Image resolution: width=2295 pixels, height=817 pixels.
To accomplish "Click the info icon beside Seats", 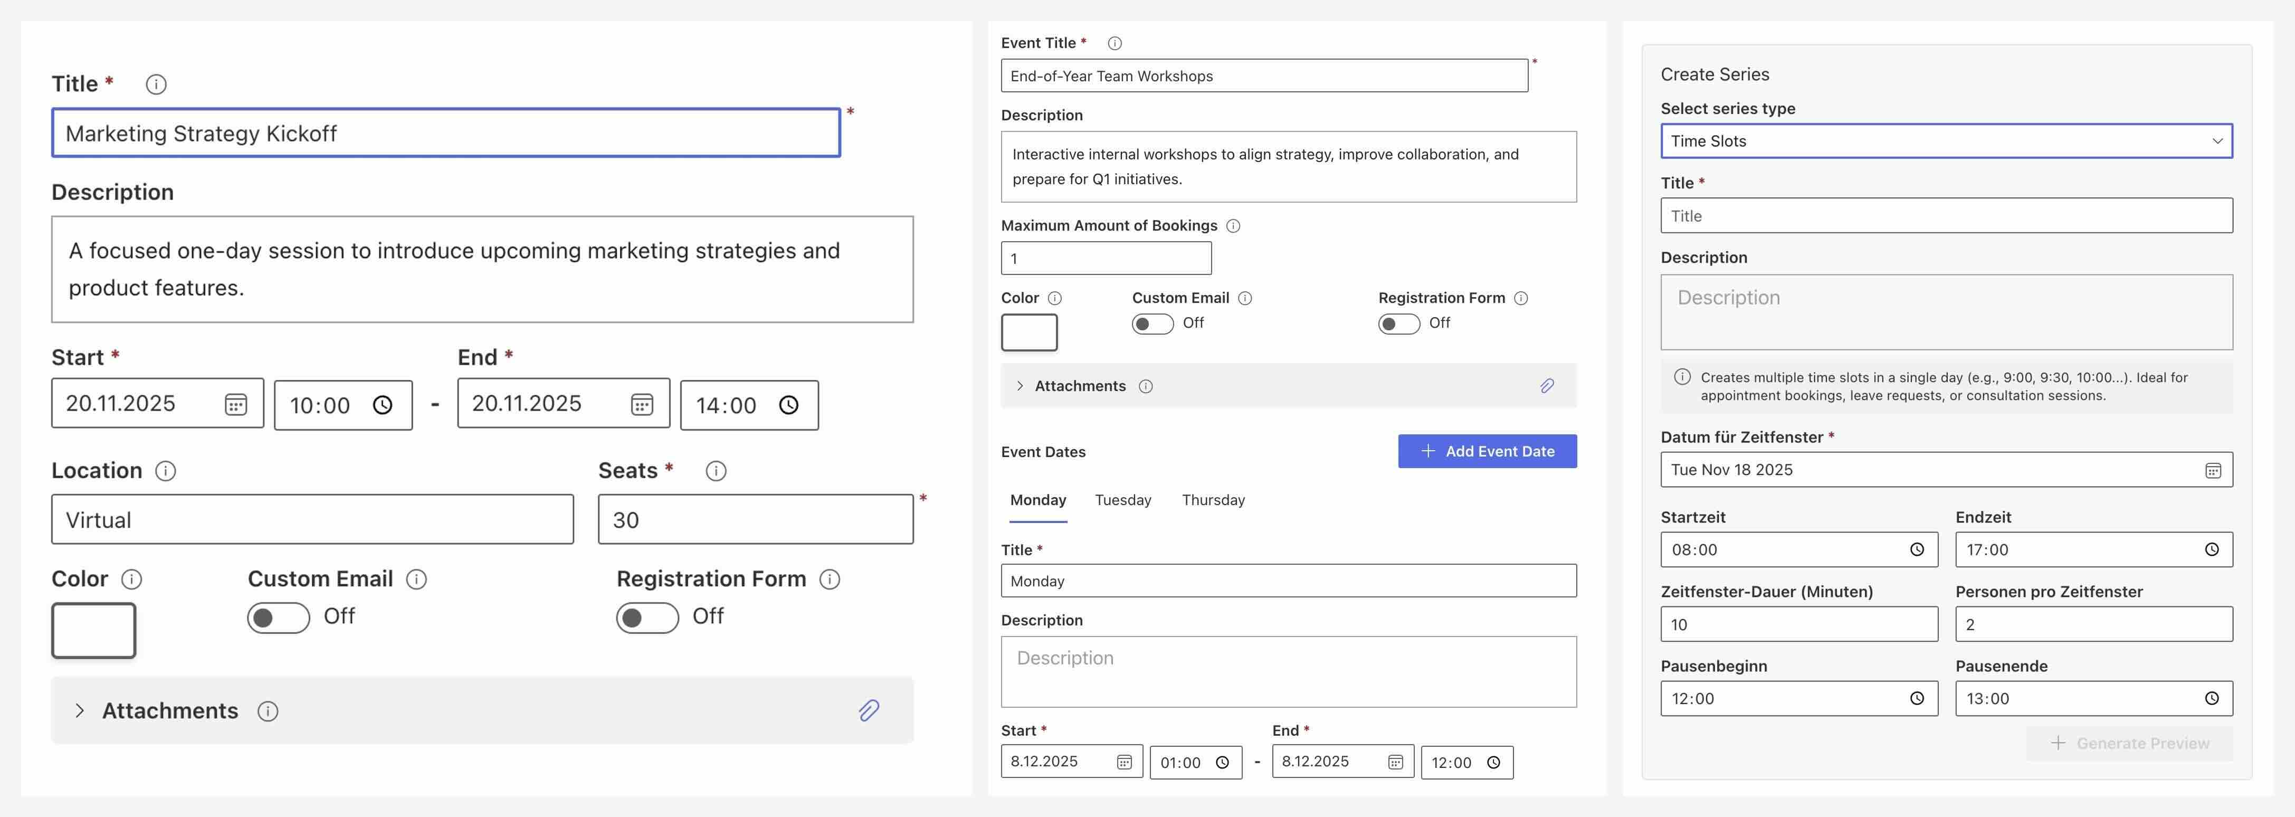I will click(716, 471).
